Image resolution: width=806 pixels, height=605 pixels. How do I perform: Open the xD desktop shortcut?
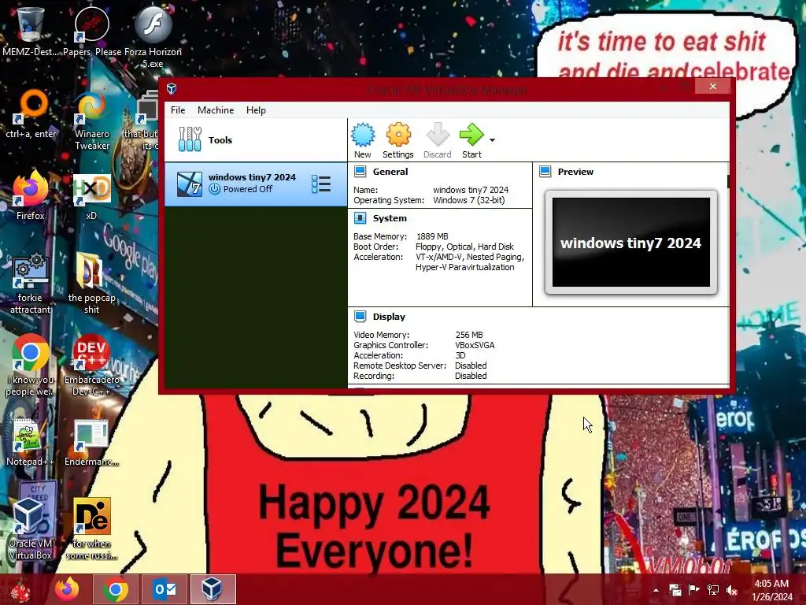91,195
